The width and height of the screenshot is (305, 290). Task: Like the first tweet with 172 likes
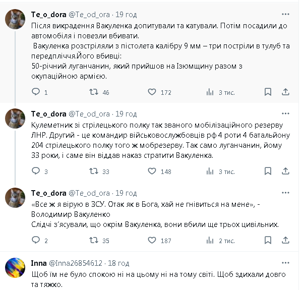[x=152, y=92]
